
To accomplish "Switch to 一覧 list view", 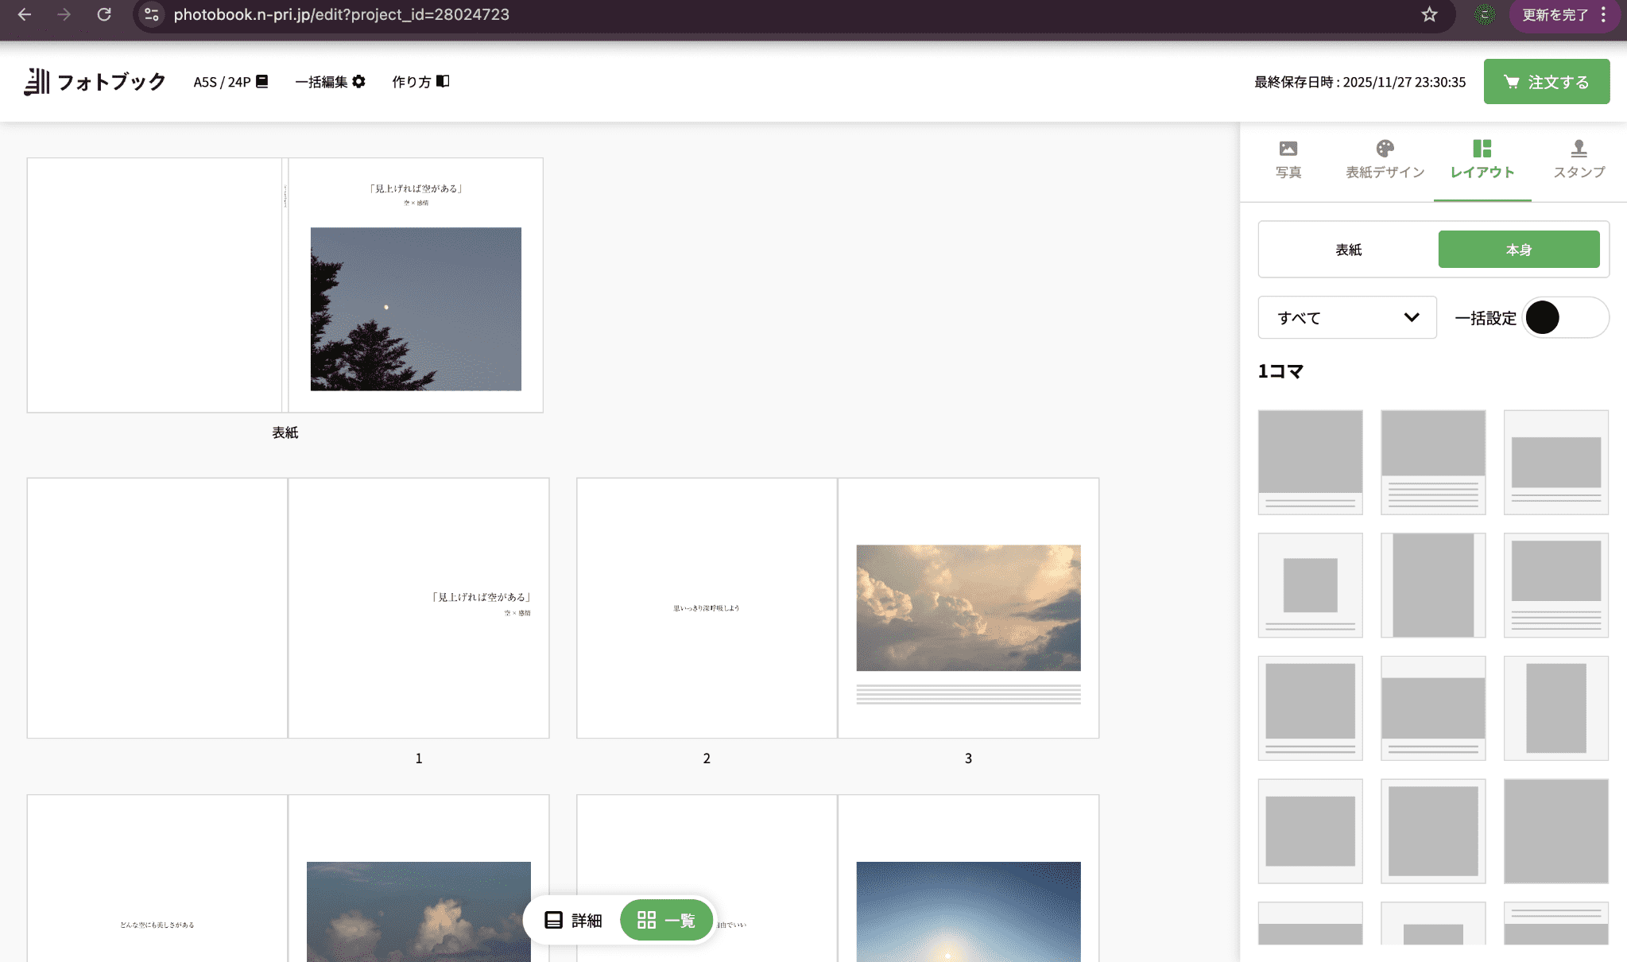I will pyautogui.click(x=666, y=920).
